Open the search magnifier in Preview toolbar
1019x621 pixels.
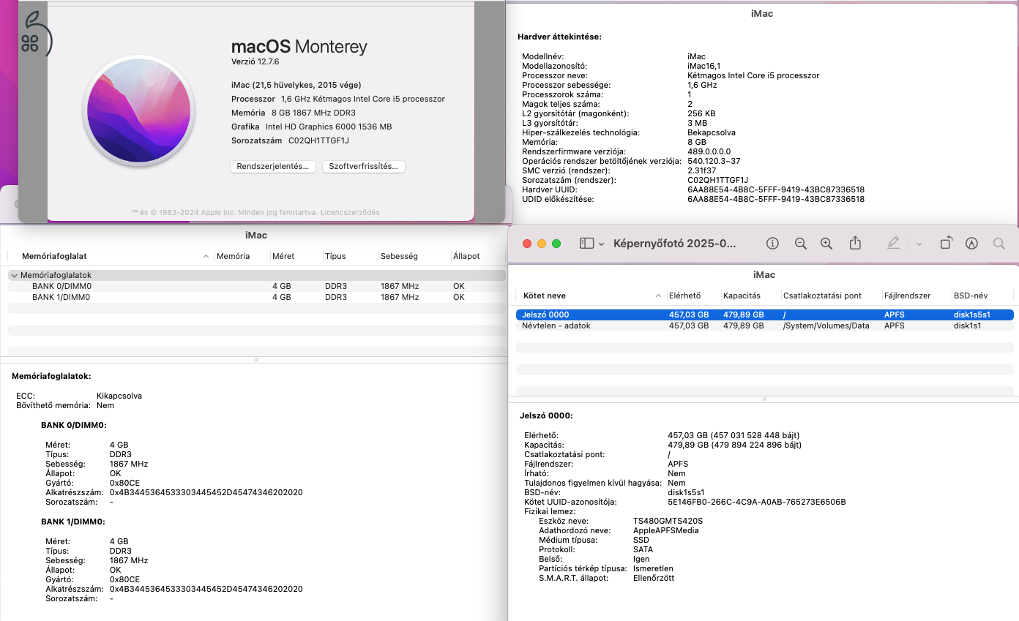click(x=999, y=244)
